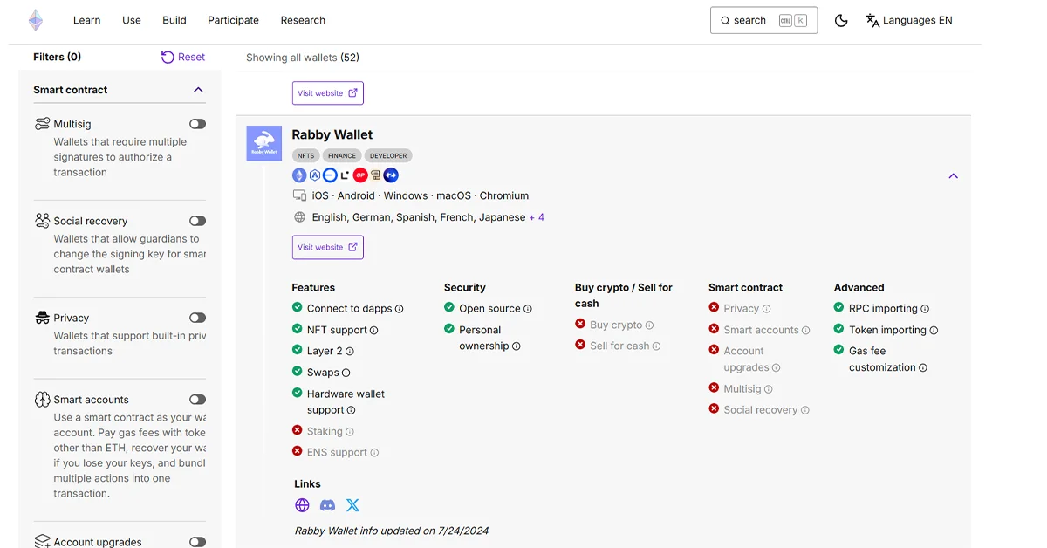Click the zkSync network icon

click(391, 175)
